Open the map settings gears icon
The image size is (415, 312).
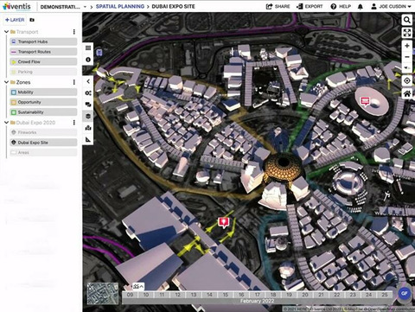pyautogui.click(x=88, y=93)
